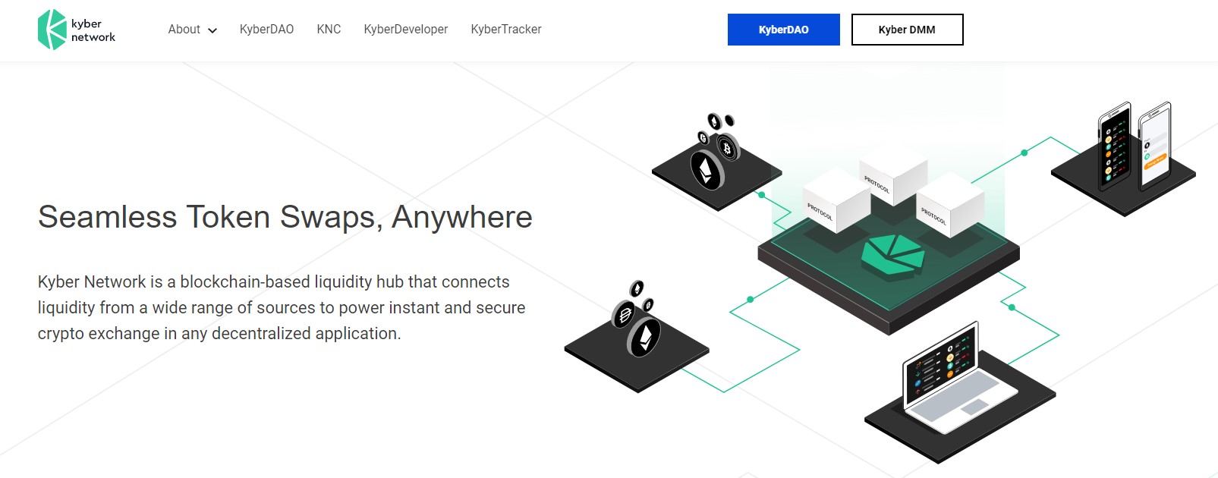
Task: Click the Kyber DMM outlined button
Action: pyautogui.click(x=907, y=30)
